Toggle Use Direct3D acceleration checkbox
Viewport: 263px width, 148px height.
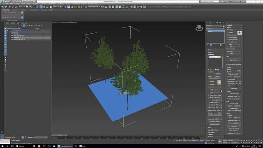point(233,99)
